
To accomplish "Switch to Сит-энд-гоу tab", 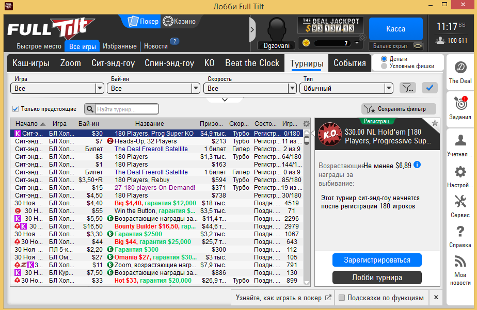I will click(x=113, y=63).
